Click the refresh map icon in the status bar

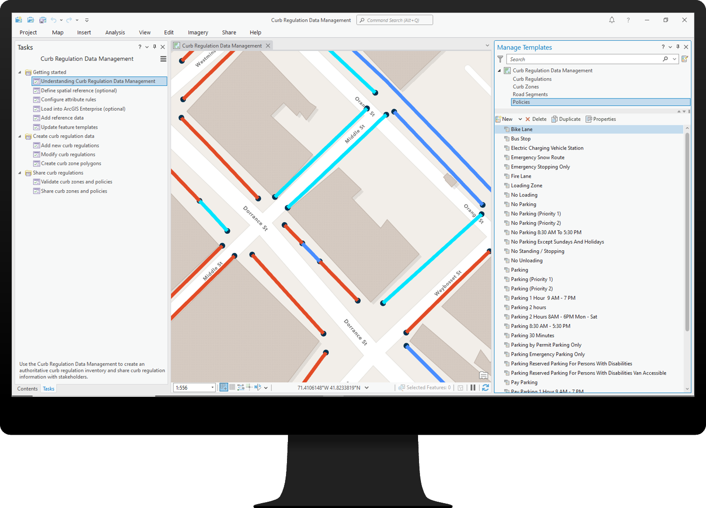pyautogui.click(x=486, y=387)
